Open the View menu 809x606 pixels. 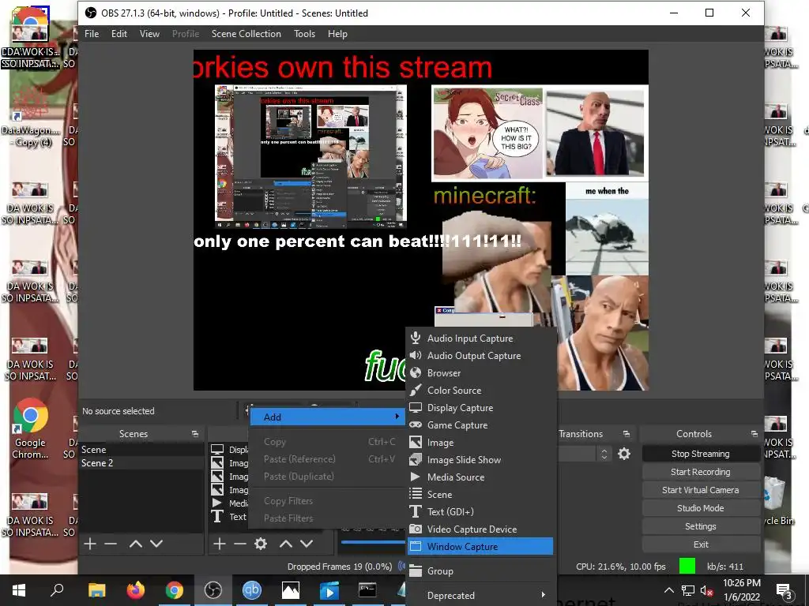(149, 33)
